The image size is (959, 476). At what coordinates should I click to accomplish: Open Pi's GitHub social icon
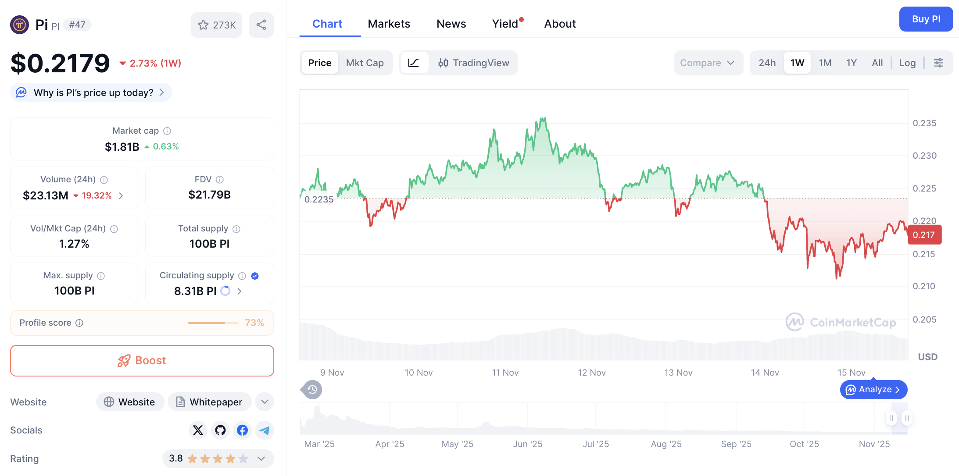[x=220, y=430]
